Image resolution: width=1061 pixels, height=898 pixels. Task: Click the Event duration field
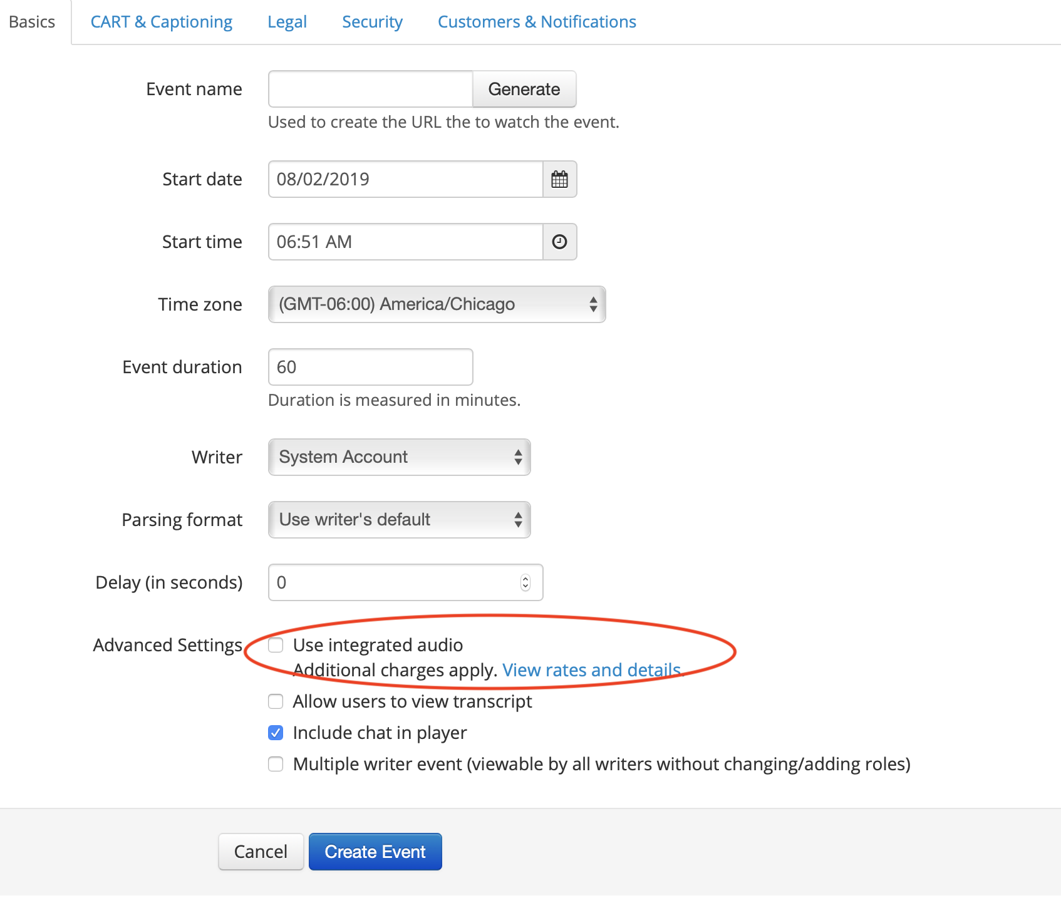click(371, 367)
